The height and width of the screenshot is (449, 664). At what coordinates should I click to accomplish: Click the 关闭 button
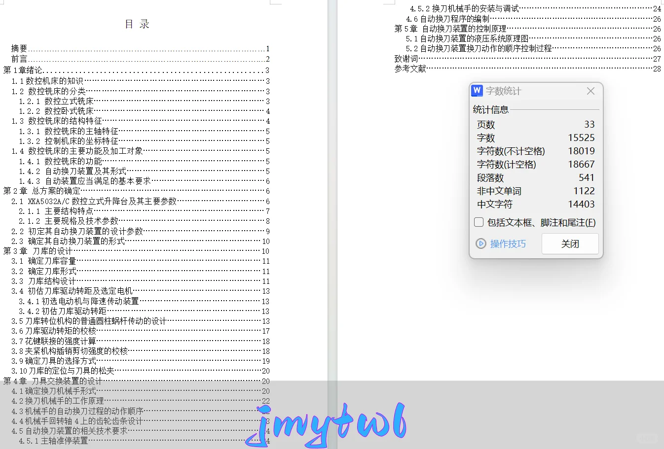pos(570,243)
